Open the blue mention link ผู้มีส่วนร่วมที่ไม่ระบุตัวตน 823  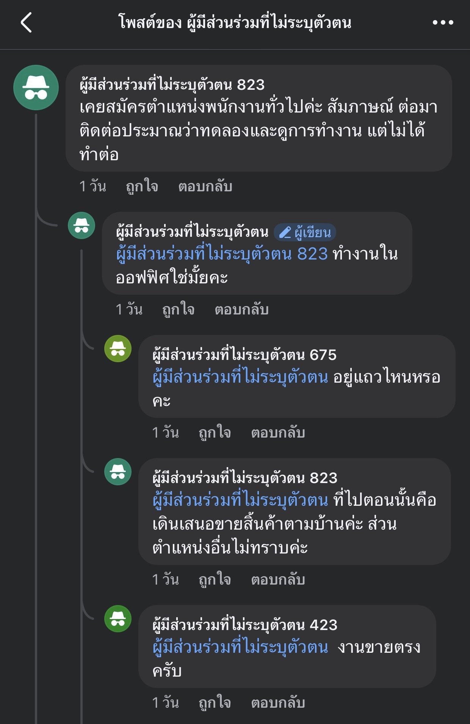click(x=222, y=254)
